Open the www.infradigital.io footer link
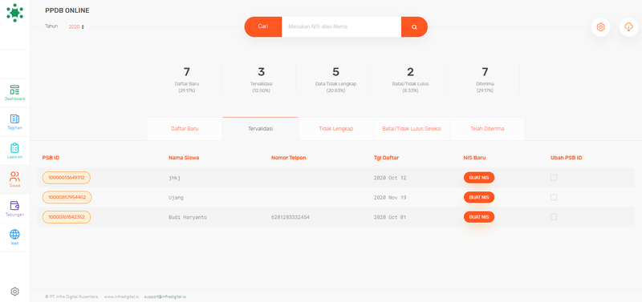Screen dimensions: 642x302 click(121, 296)
